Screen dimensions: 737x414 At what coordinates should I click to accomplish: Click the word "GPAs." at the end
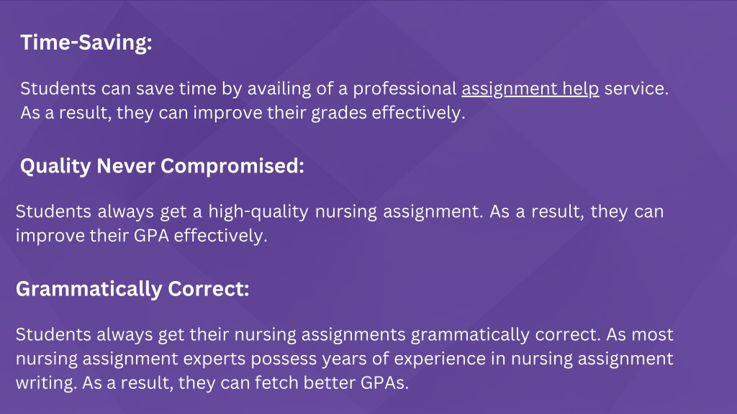(384, 383)
